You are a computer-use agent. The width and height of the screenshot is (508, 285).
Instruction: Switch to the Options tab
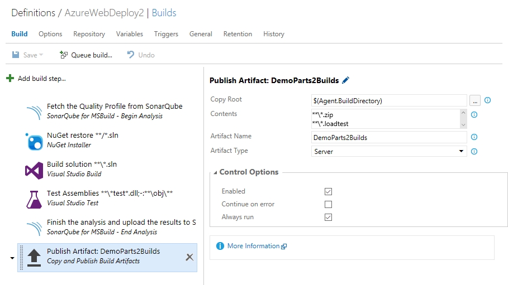pyautogui.click(x=50, y=34)
